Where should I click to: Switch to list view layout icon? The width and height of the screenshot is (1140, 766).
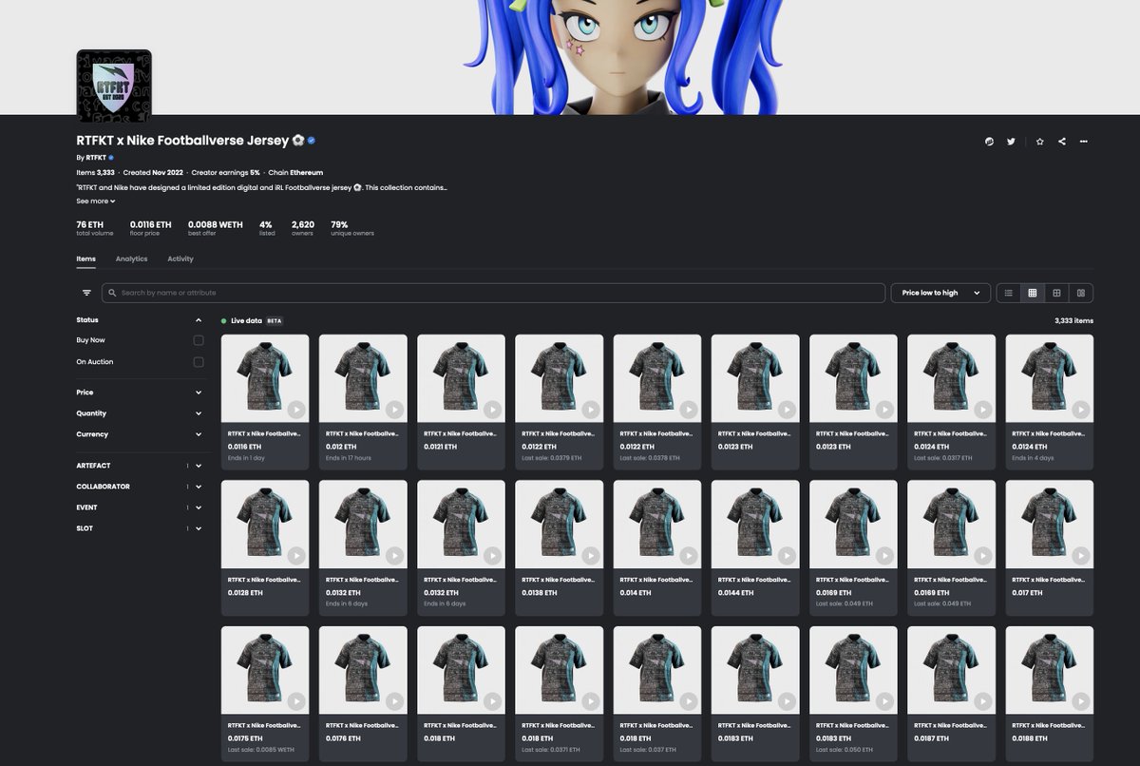coord(1009,293)
